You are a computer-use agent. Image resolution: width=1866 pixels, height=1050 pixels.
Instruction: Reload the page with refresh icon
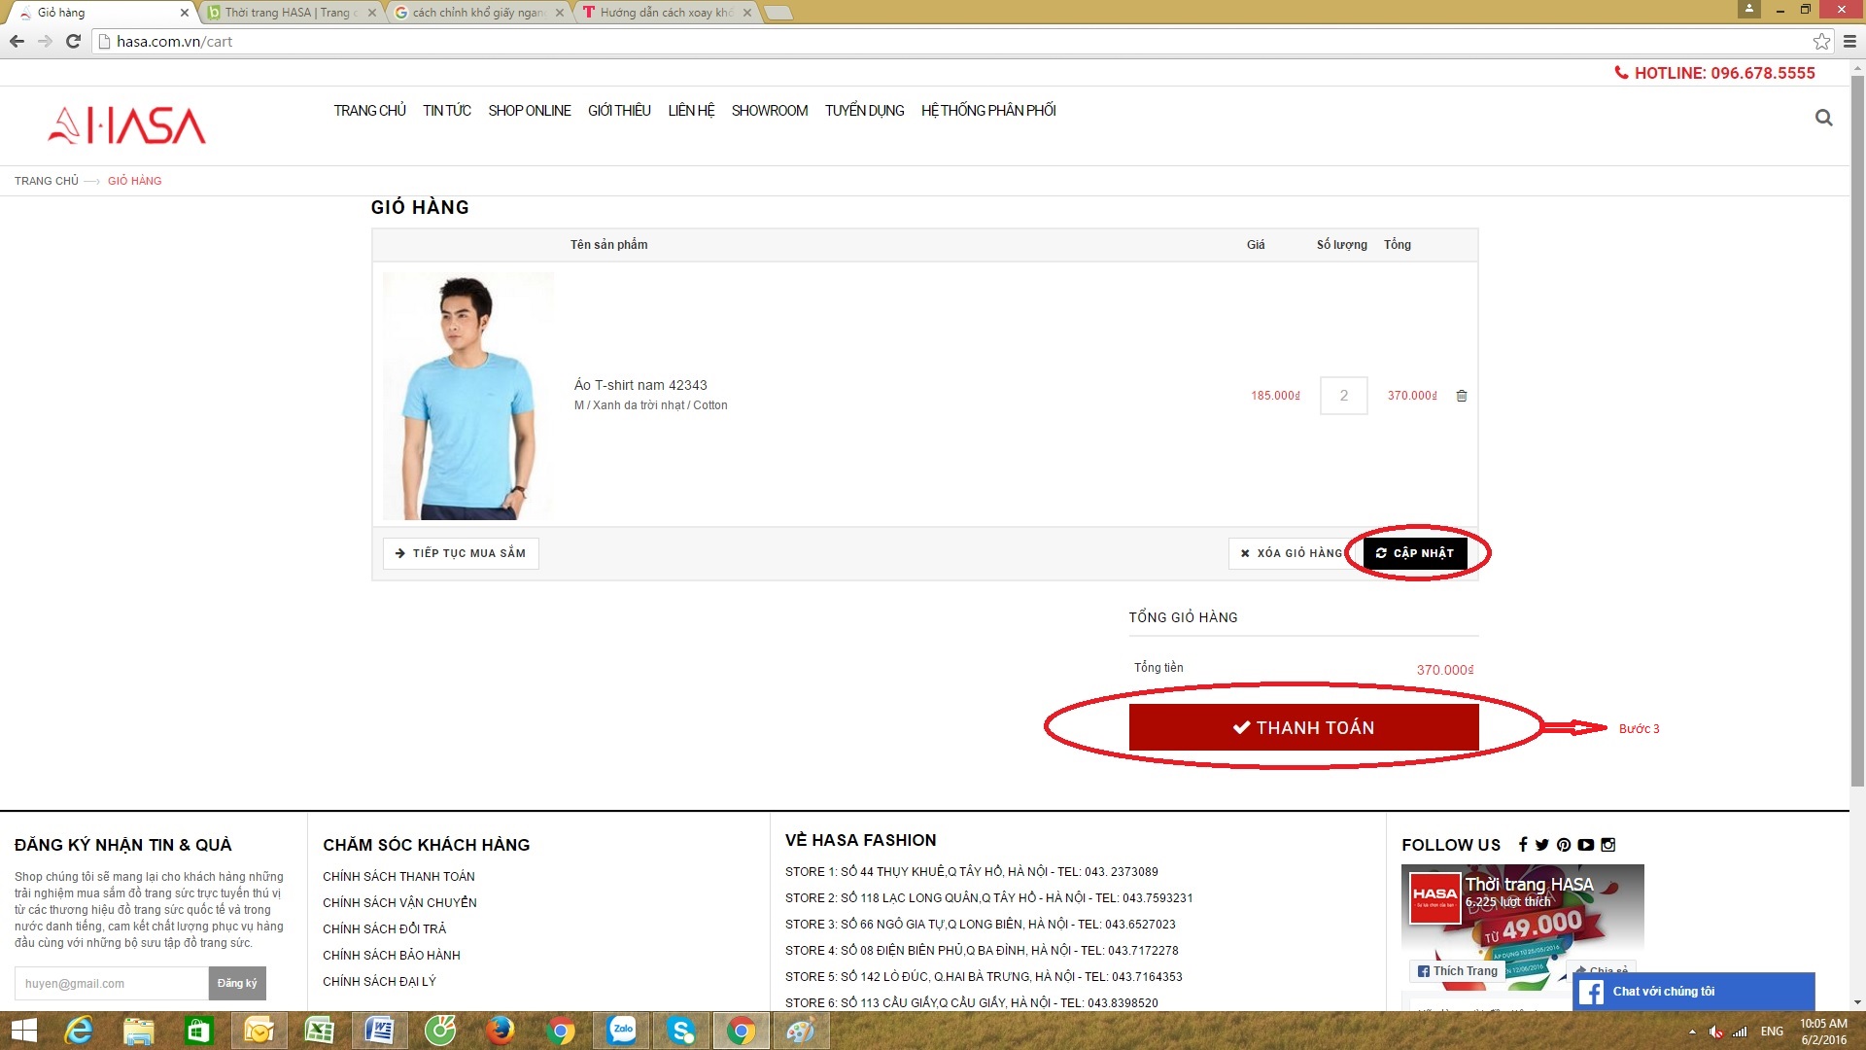(73, 41)
